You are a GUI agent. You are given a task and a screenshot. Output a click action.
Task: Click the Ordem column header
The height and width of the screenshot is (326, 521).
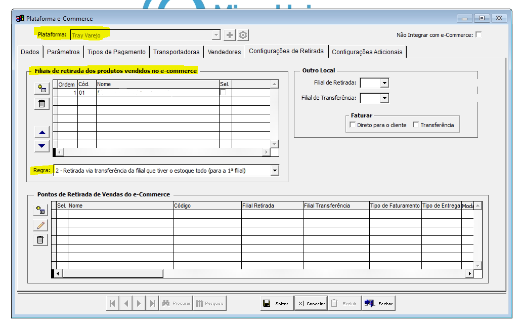tap(68, 84)
